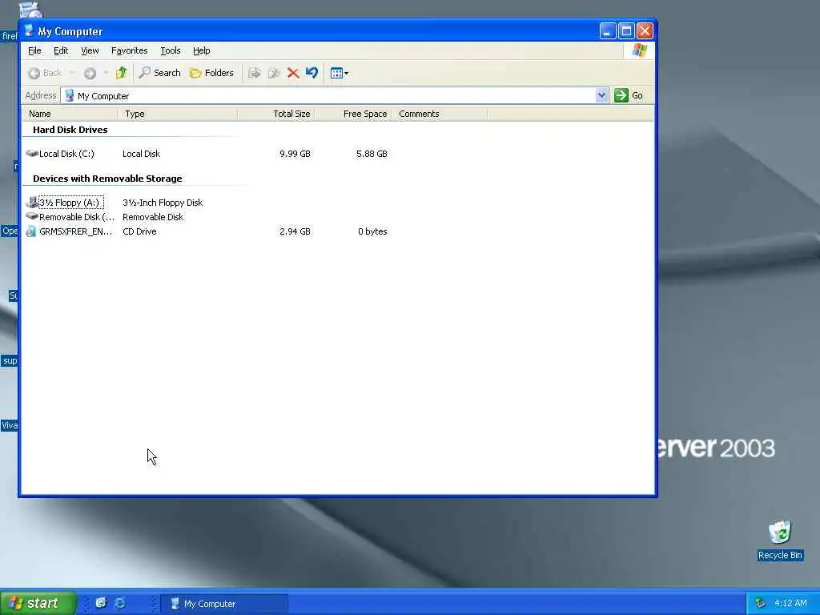The height and width of the screenshot is (615, 820).
Task: Click the 2.94 GB total size value
Action: pyautogui.click(x=295, y=231)
